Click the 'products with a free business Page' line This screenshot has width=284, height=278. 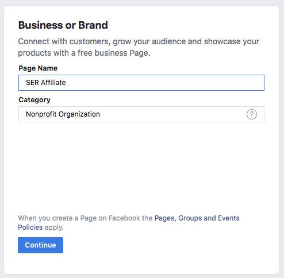pyautogui.click(x=84, y=53)
